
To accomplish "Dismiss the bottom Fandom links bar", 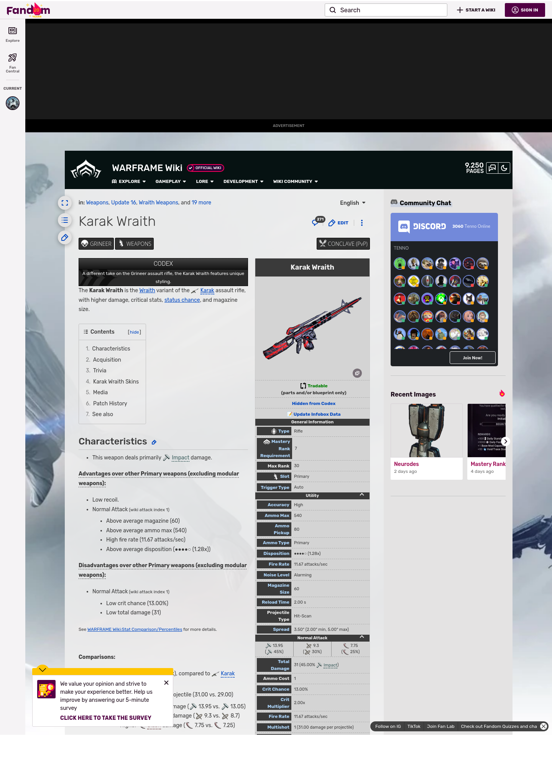I will click(544, 726).
